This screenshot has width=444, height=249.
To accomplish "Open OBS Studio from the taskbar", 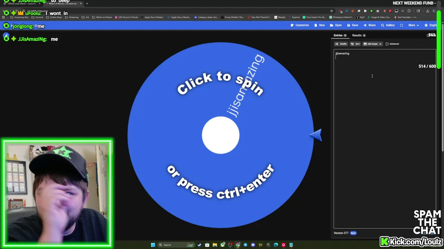I will click(x=230, y=245).
